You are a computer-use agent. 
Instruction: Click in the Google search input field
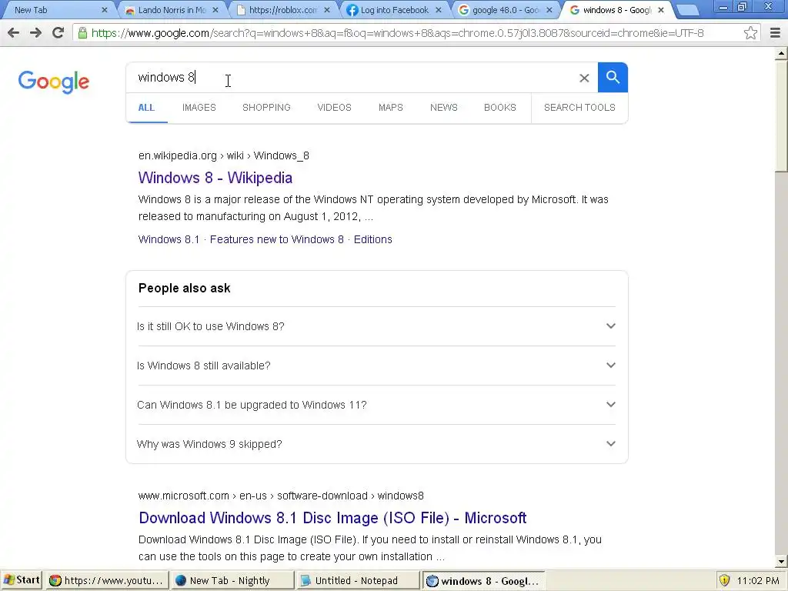click(352, 78)
